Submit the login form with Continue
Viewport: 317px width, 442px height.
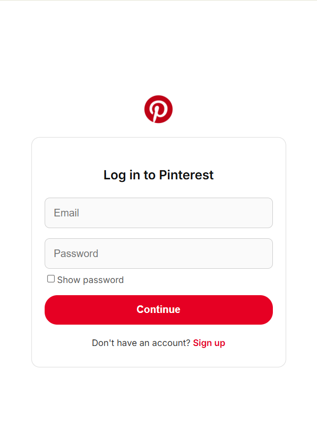click(158, 310)
